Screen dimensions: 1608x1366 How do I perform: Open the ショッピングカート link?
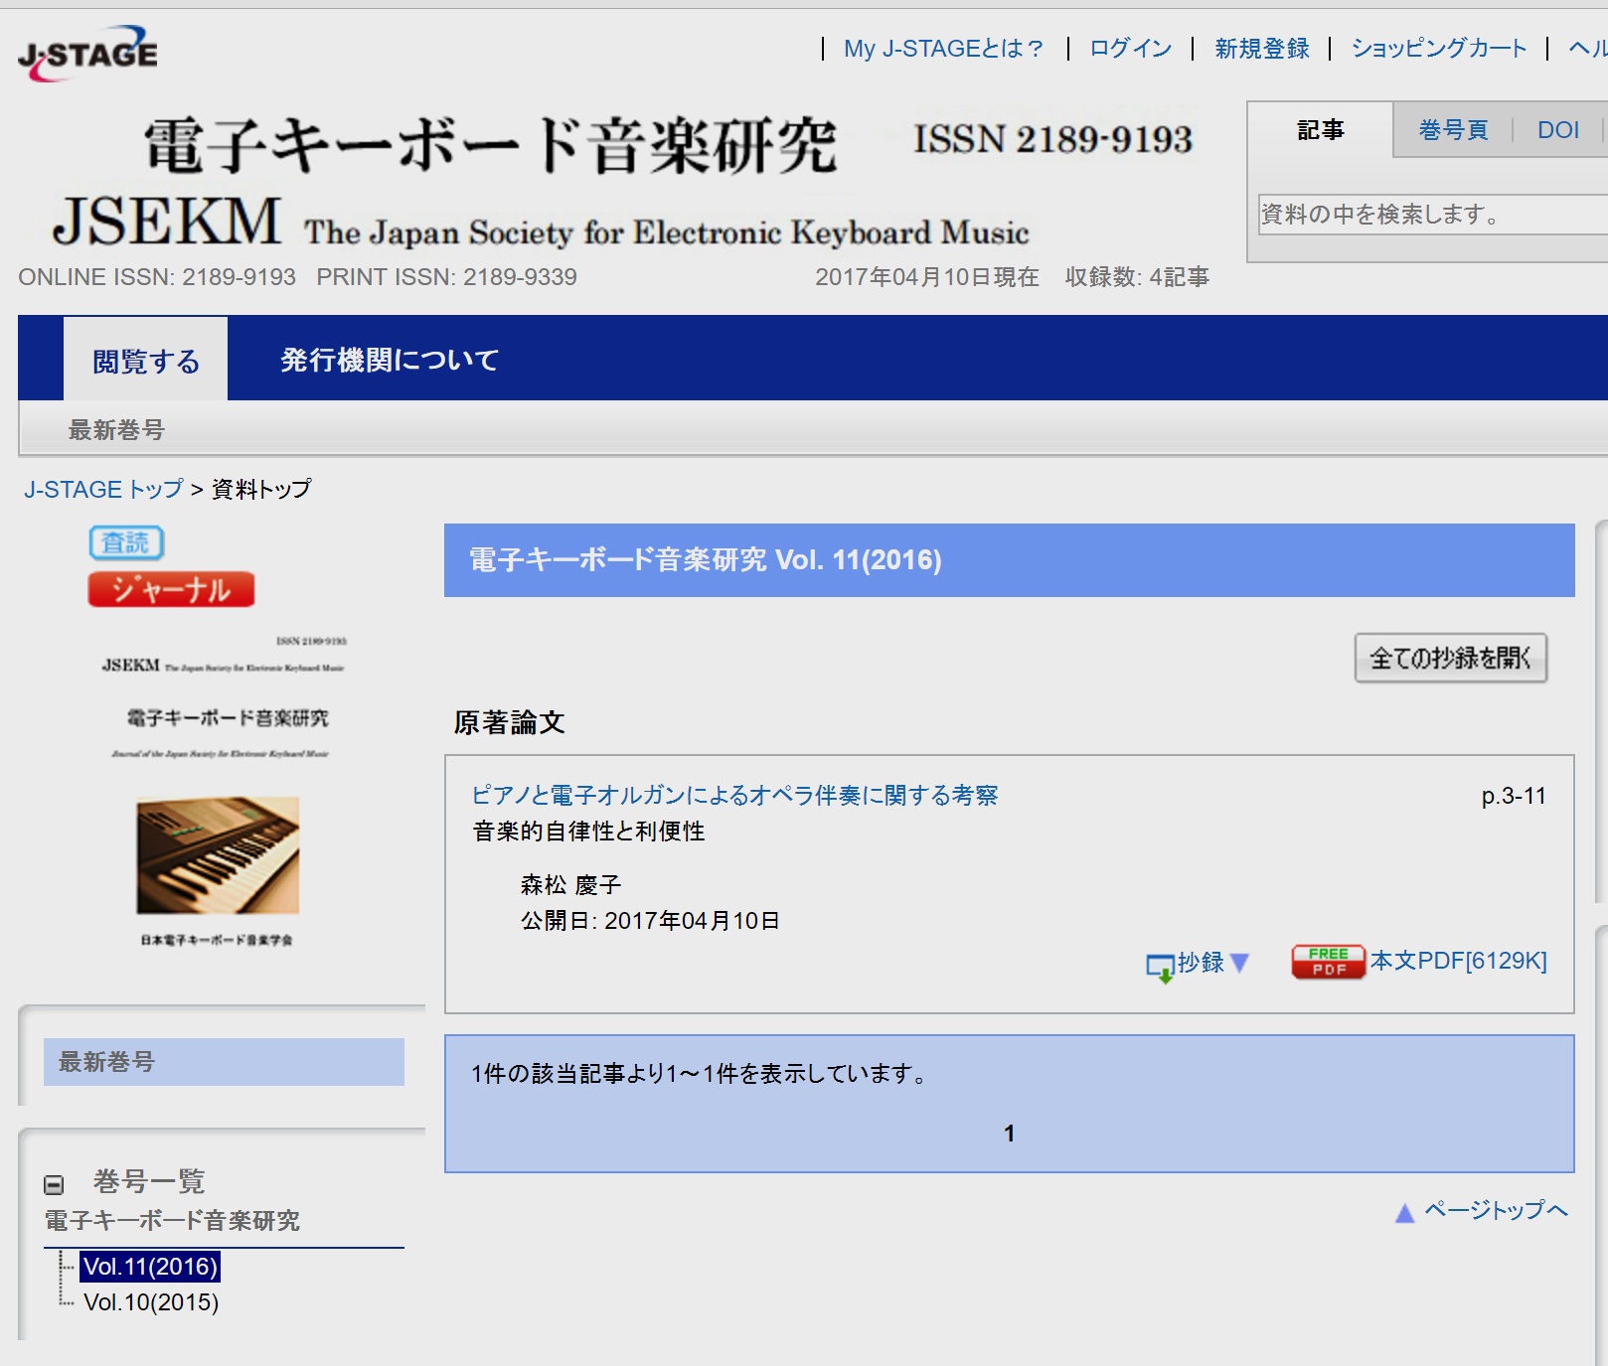[x=1438, y=48]
